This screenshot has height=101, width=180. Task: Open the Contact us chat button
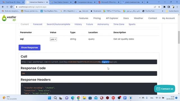point(165,89)
